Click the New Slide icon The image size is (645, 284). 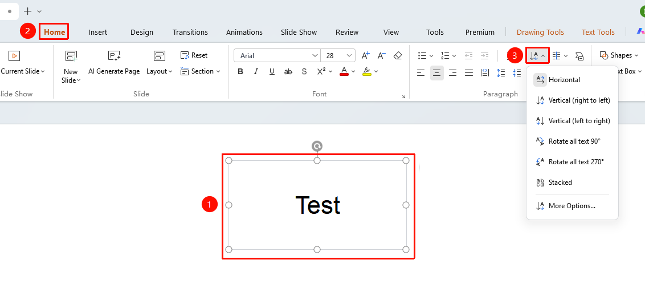(x=71, y=56)
